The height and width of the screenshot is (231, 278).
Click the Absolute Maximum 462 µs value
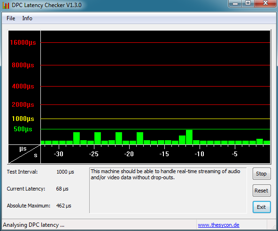pyautogui.click(x=64, y=206)
